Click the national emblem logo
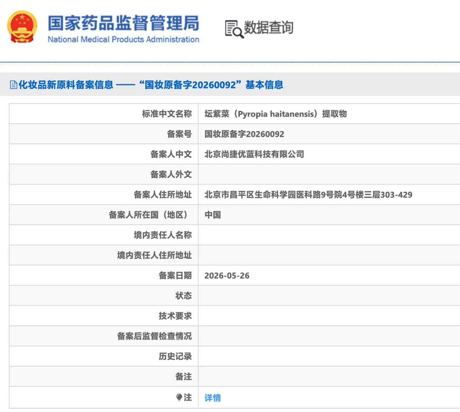460x412 pixels. pyautogui.click(x=22, y=27)
